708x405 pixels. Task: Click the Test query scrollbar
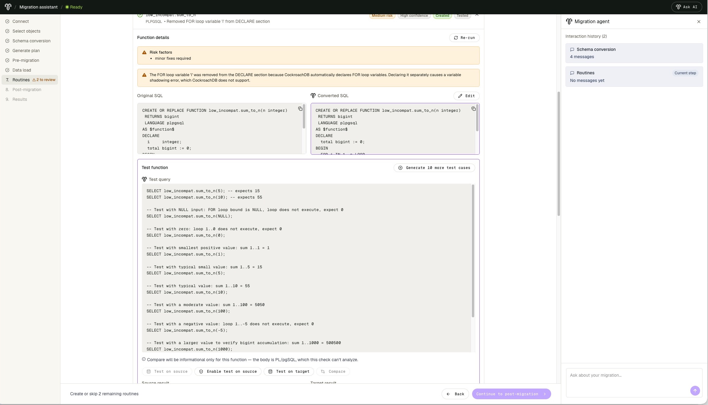tap(473, 251)
